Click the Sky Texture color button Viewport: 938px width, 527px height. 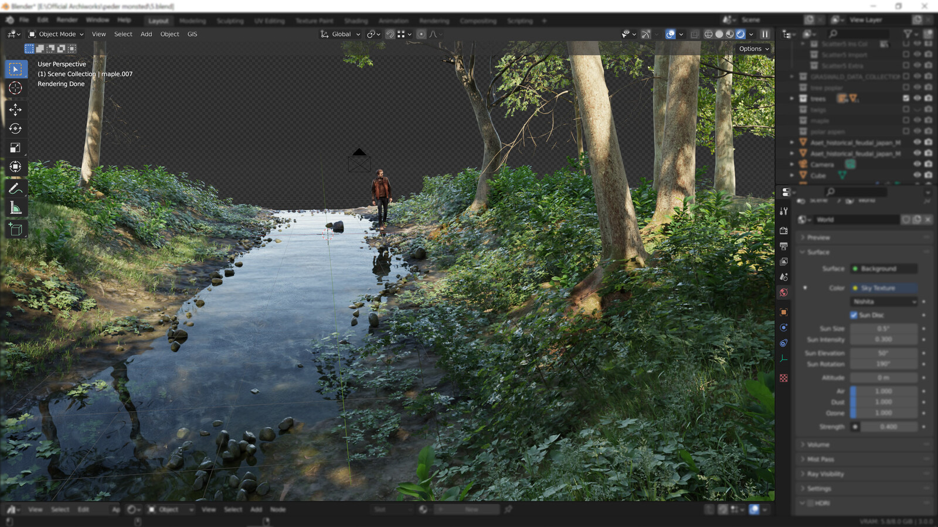(884, 288)
